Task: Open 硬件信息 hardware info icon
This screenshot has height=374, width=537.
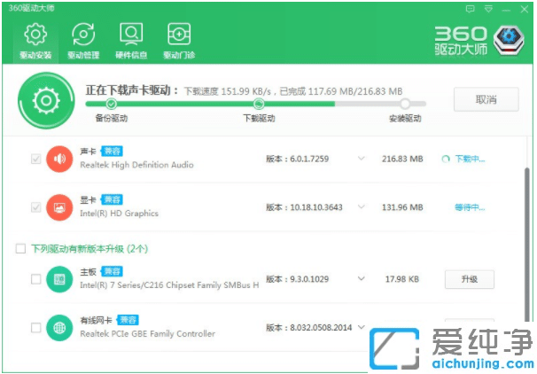Action: [131, 40]
